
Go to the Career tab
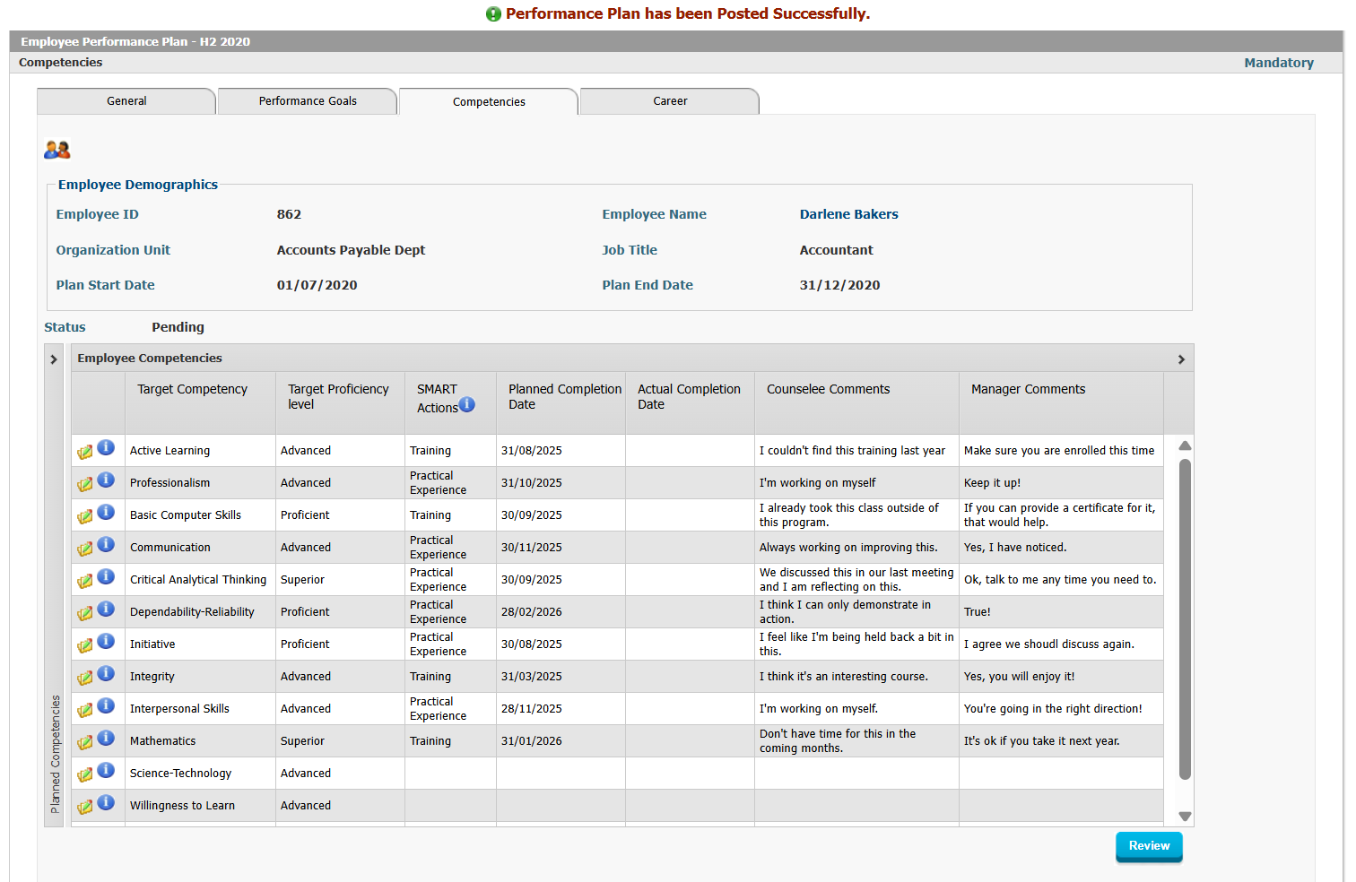point(670,101)
